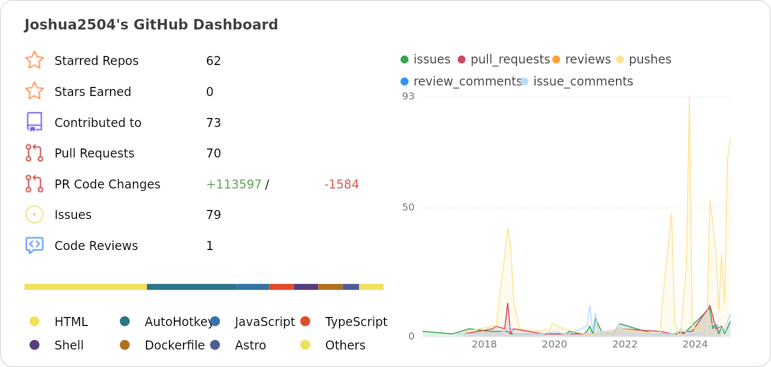Click the red TypeScript segment of language bar
Image resolution: width=771 pixels, height=367 pixels.
click(x=281, y=287)
